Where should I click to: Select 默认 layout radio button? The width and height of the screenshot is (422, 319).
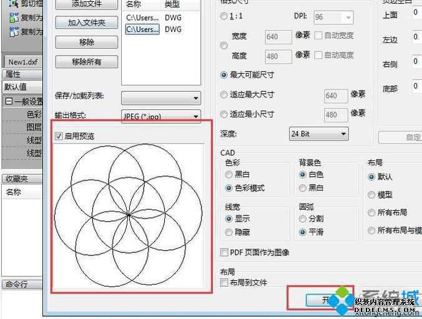click(x=371, y=177)
